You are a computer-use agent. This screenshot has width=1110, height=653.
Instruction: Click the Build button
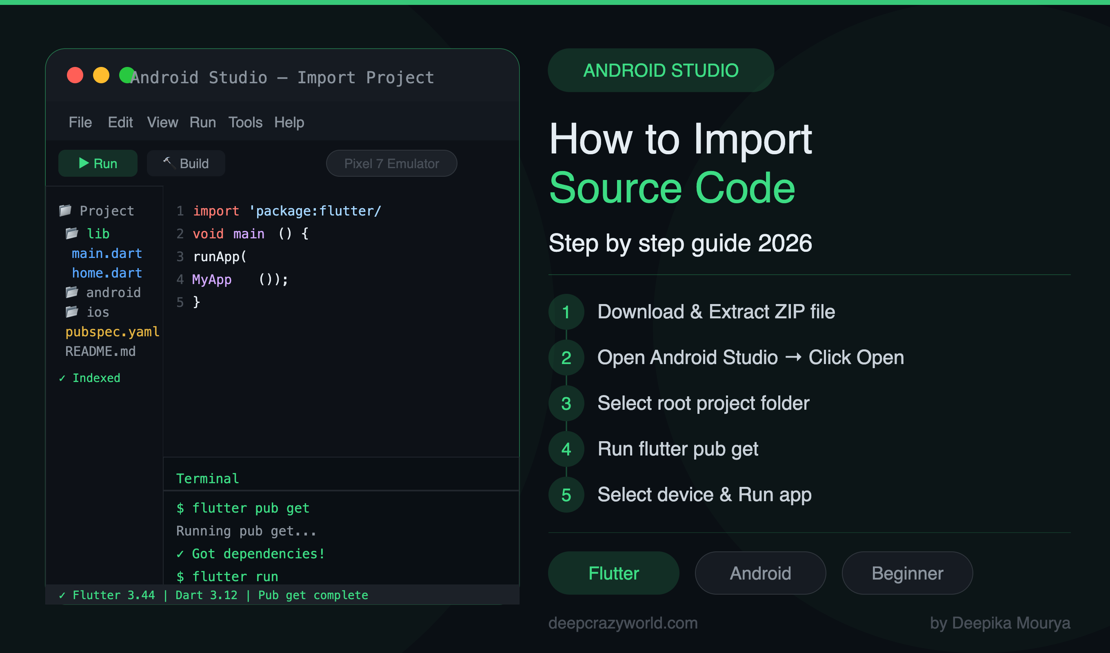(x=186, y=163)
